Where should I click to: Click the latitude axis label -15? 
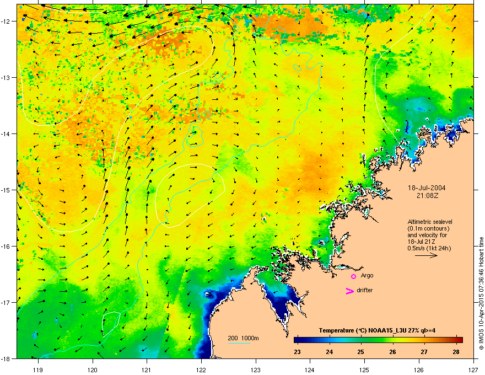click(6, 190)
